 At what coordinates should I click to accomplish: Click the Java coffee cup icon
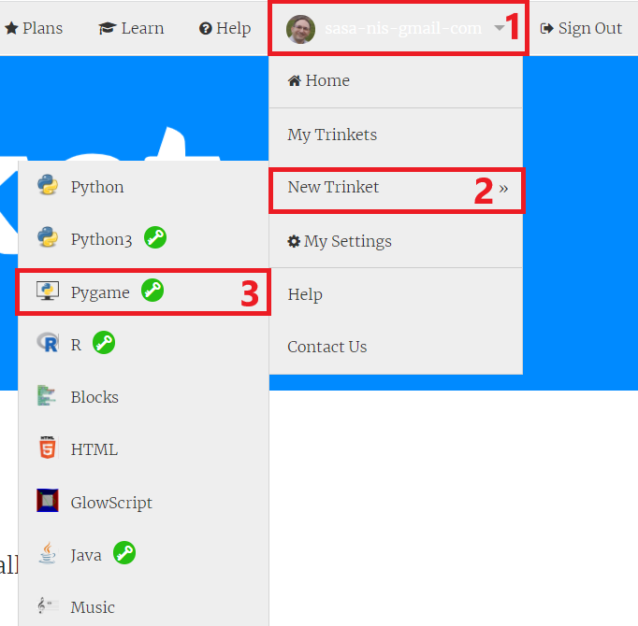point(47,553)
